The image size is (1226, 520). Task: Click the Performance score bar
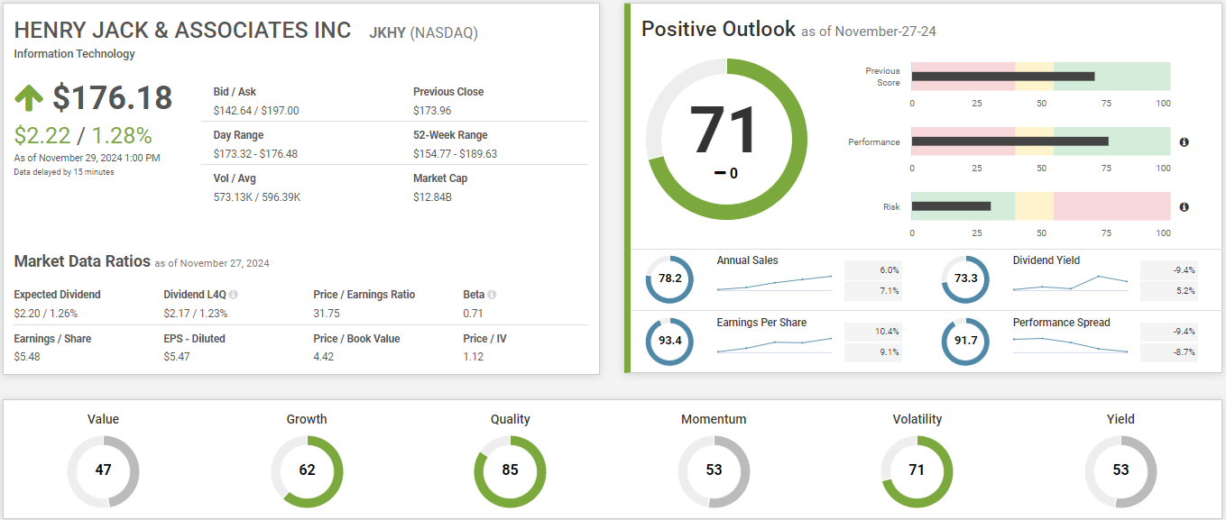click(1041, 141)
